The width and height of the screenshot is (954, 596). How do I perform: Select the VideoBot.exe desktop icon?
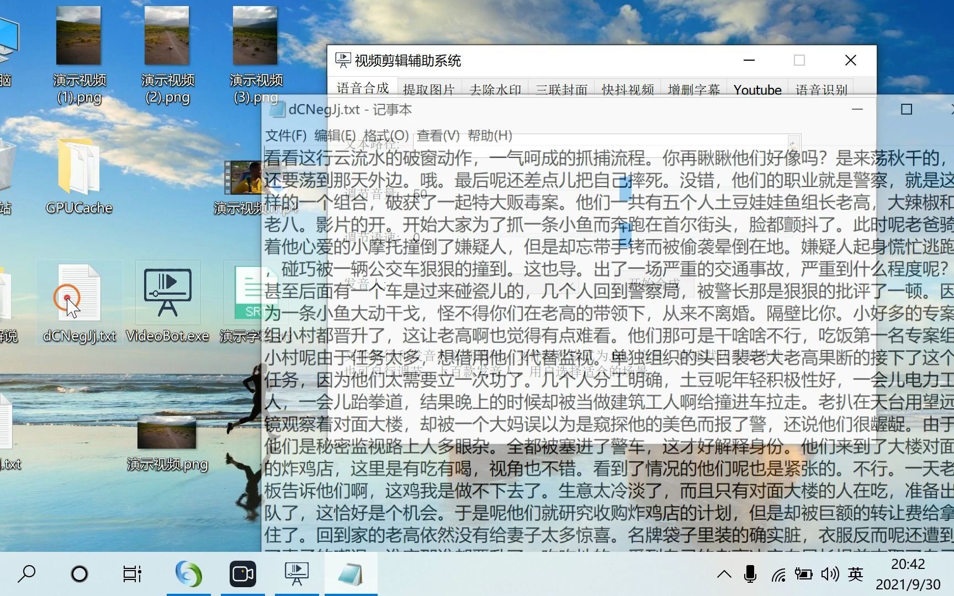[x=167, y=302]
